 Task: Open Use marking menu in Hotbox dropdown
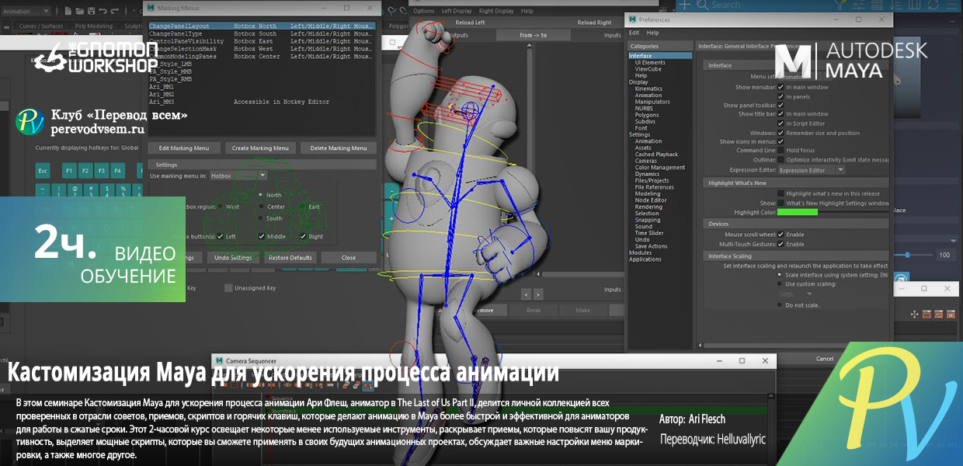(239, 176)
